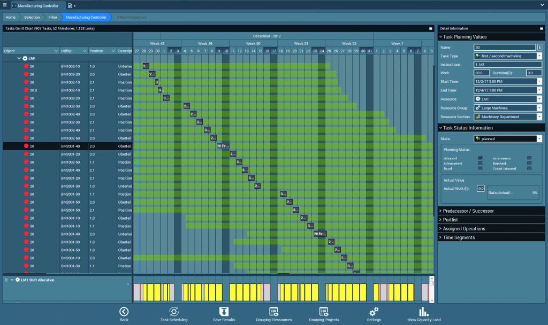The image size is (548, 325).
Task: Check the finished status checkbox
Action: coord(529,164)
